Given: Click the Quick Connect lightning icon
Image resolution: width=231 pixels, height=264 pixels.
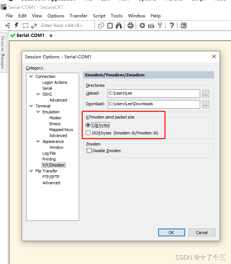Looking at the screenshot, I should 16,25.
